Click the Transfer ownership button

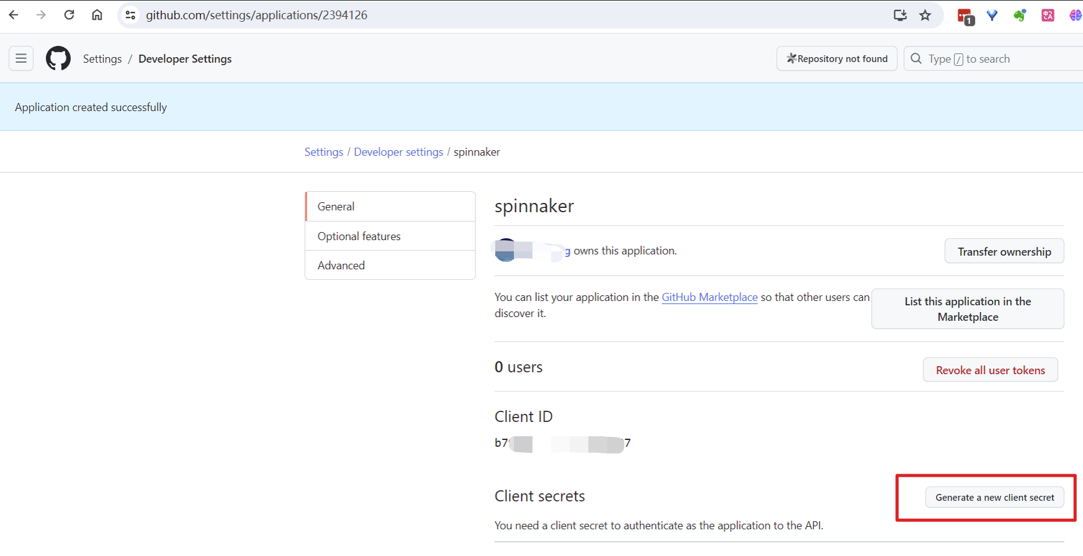point(1004,251)
